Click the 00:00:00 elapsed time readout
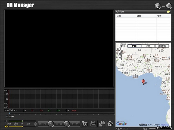This screenshot has width=174, height=130. (10, 116)
